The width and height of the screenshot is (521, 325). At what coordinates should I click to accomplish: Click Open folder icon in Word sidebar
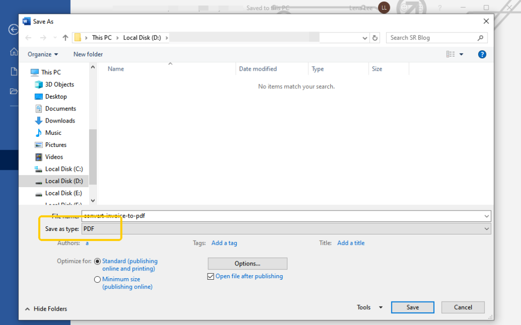[x=14, y=91]
